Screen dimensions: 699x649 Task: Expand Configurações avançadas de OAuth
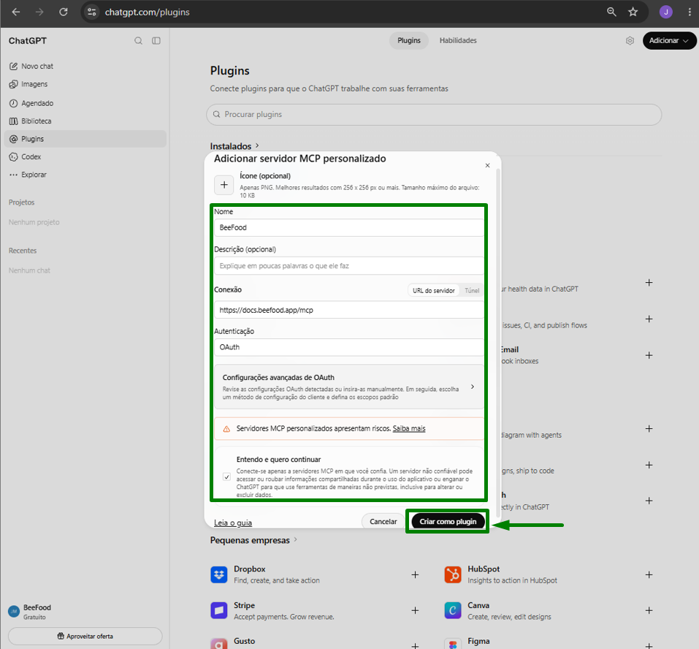349,387
